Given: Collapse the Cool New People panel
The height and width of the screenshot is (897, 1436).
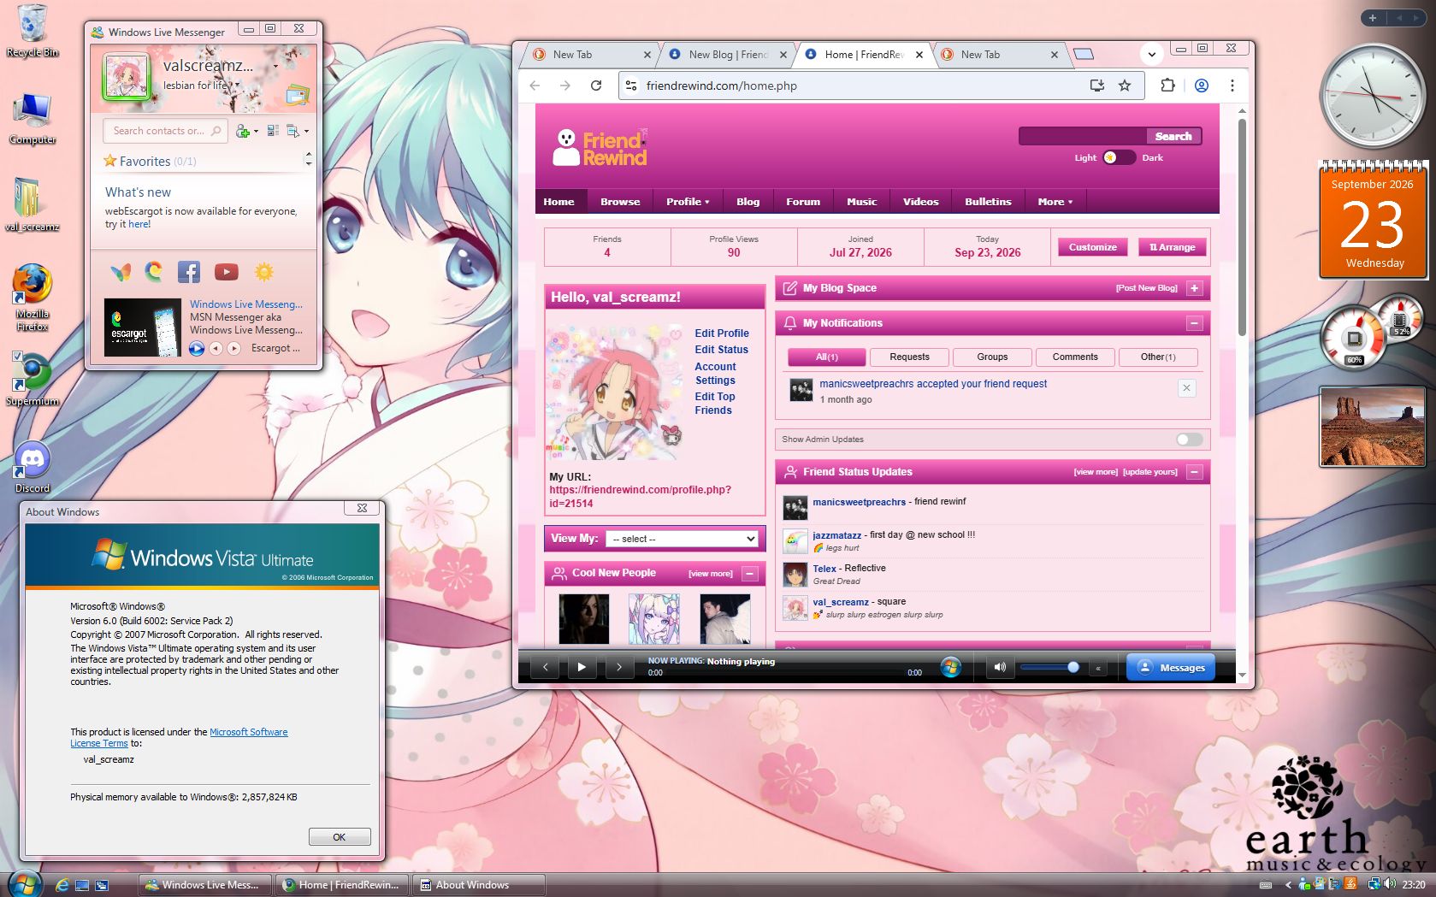Looking at the screenshot, I should 749,573.
